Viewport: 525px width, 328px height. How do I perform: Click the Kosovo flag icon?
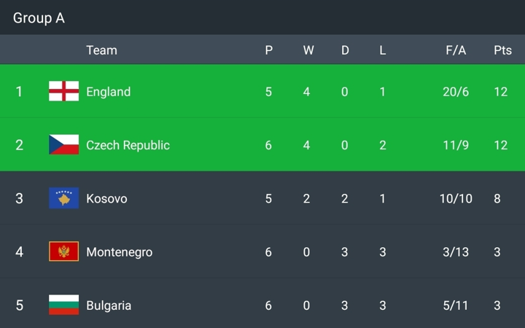tap(63, 198)
